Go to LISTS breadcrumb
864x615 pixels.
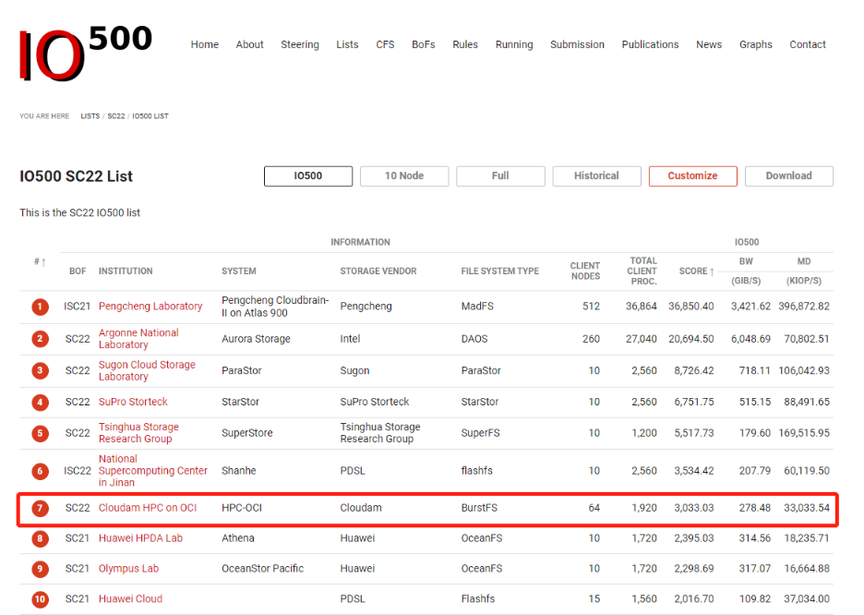90,116
